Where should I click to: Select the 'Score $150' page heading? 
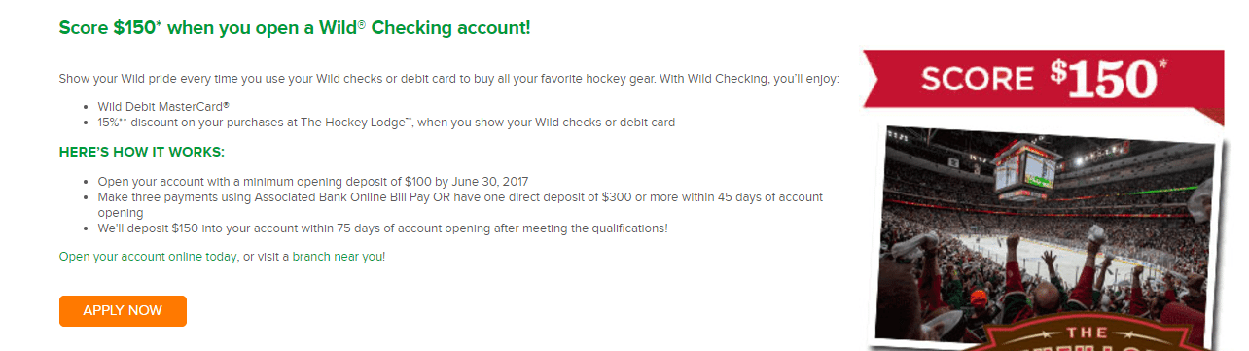click(x=295, y=27)
